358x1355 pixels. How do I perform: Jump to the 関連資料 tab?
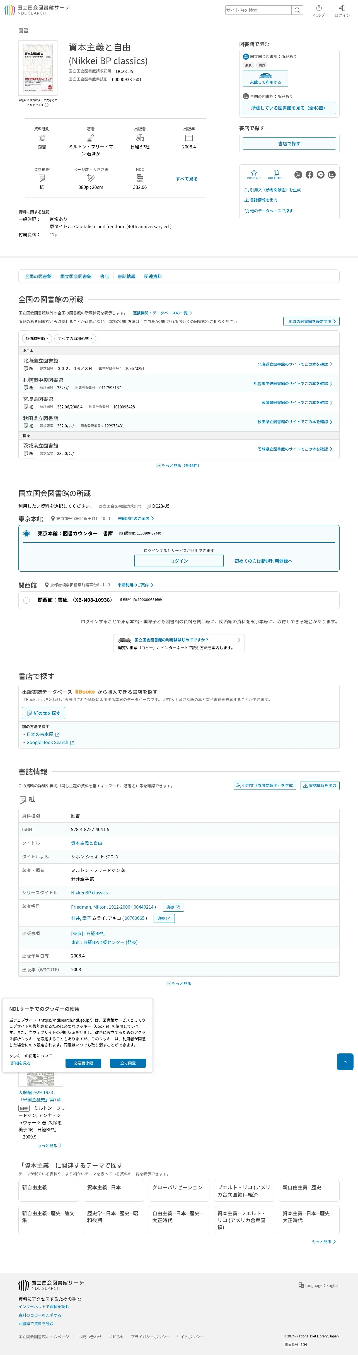click(153, 276)
